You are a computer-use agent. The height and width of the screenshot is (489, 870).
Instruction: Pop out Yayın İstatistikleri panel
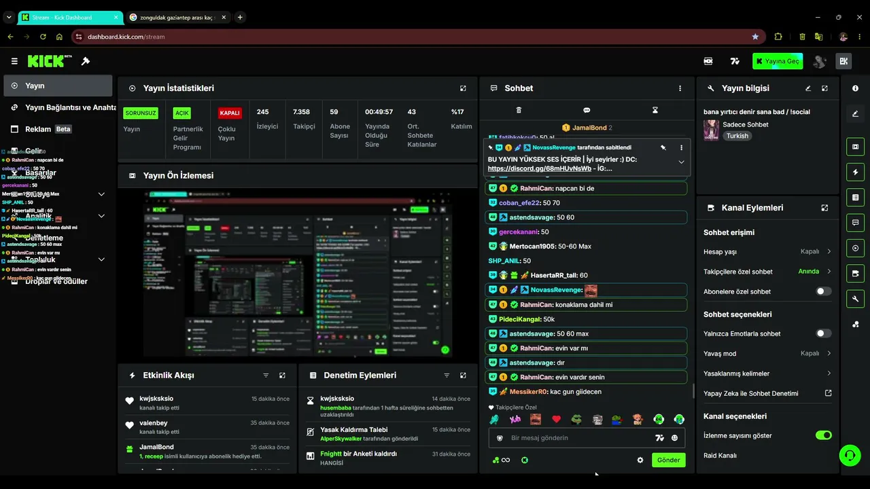[463, 88]
